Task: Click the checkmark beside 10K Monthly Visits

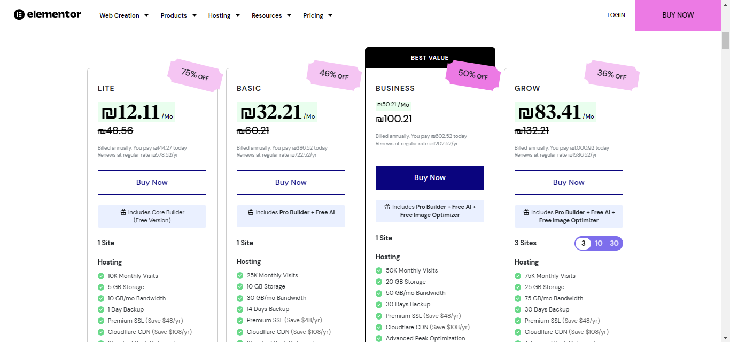Action: coord(101,276)
